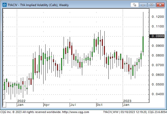Click the TYACIV,WW status text
Screen dimensions: 167x114
tap(111, 112)
